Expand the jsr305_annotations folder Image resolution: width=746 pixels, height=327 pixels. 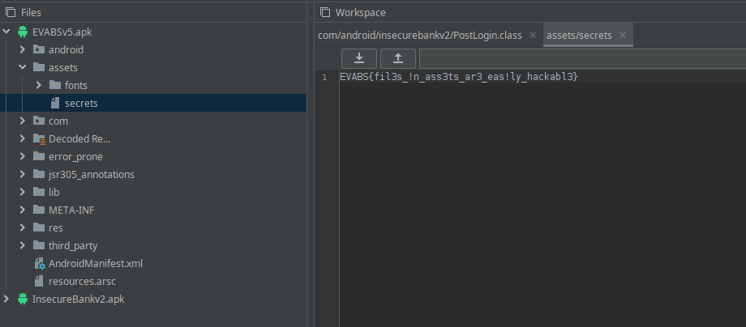click(23, 174)
